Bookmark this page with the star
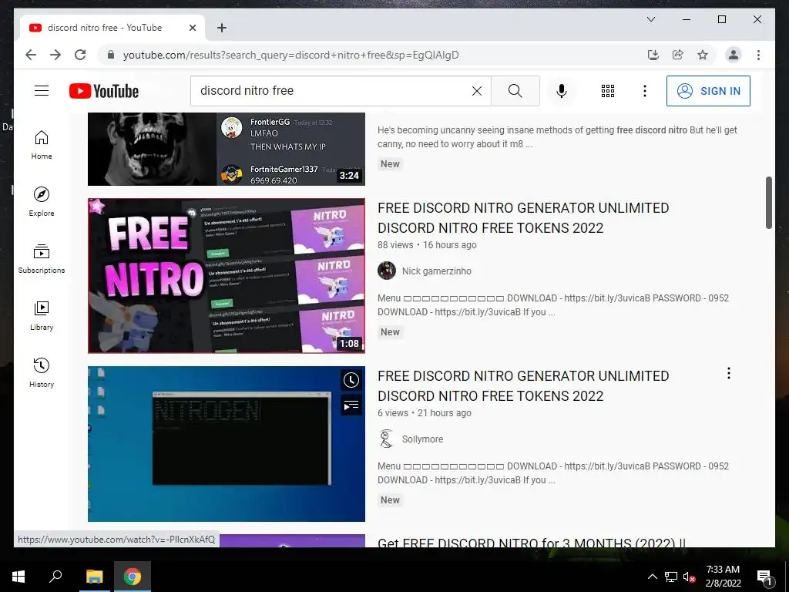This screenshot has width=789, height=592. pos(703,55)
